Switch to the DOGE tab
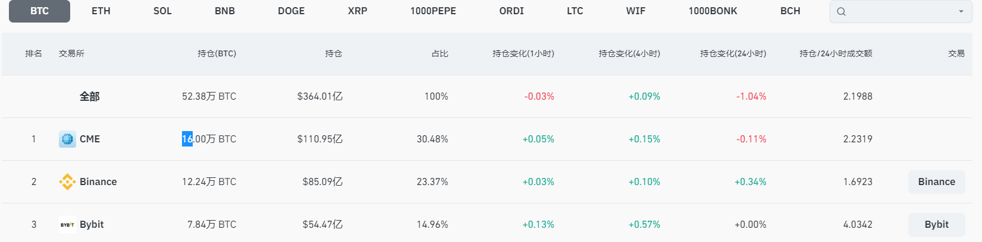982x242 pixels. click(x=291, y=11)
